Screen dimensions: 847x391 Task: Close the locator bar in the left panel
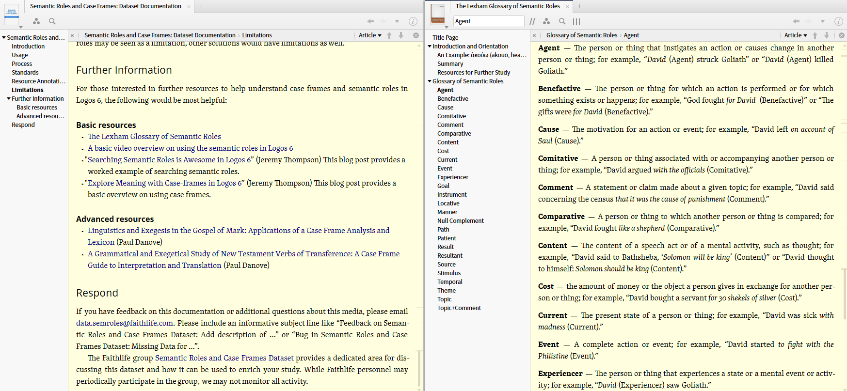point(416,35)
